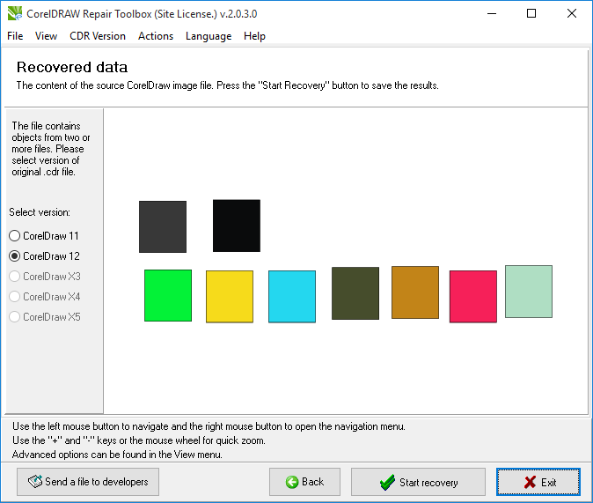Close the Repair Toolbox window
The height and width of the screenshot is (503, 593).
(x=572, y=13)
